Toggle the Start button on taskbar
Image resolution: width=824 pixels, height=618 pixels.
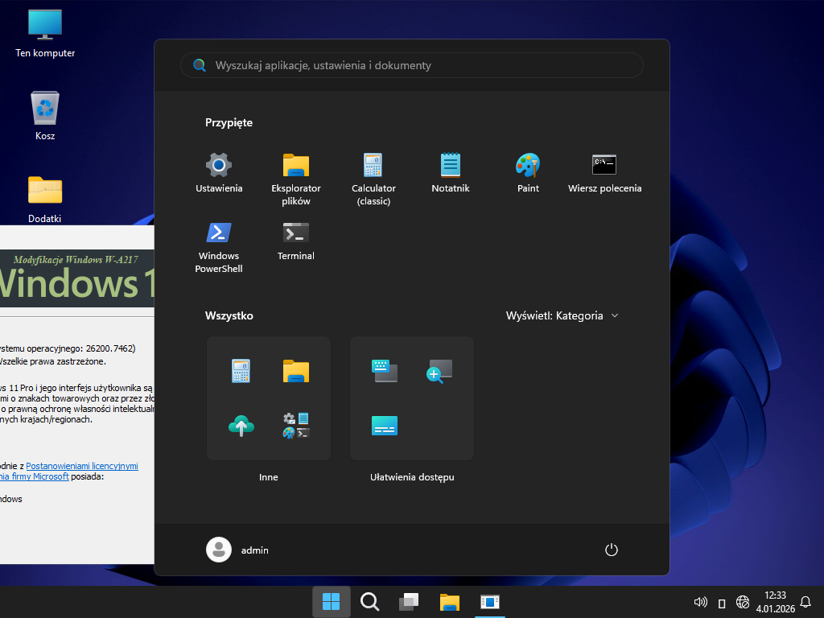click(331, 601)
